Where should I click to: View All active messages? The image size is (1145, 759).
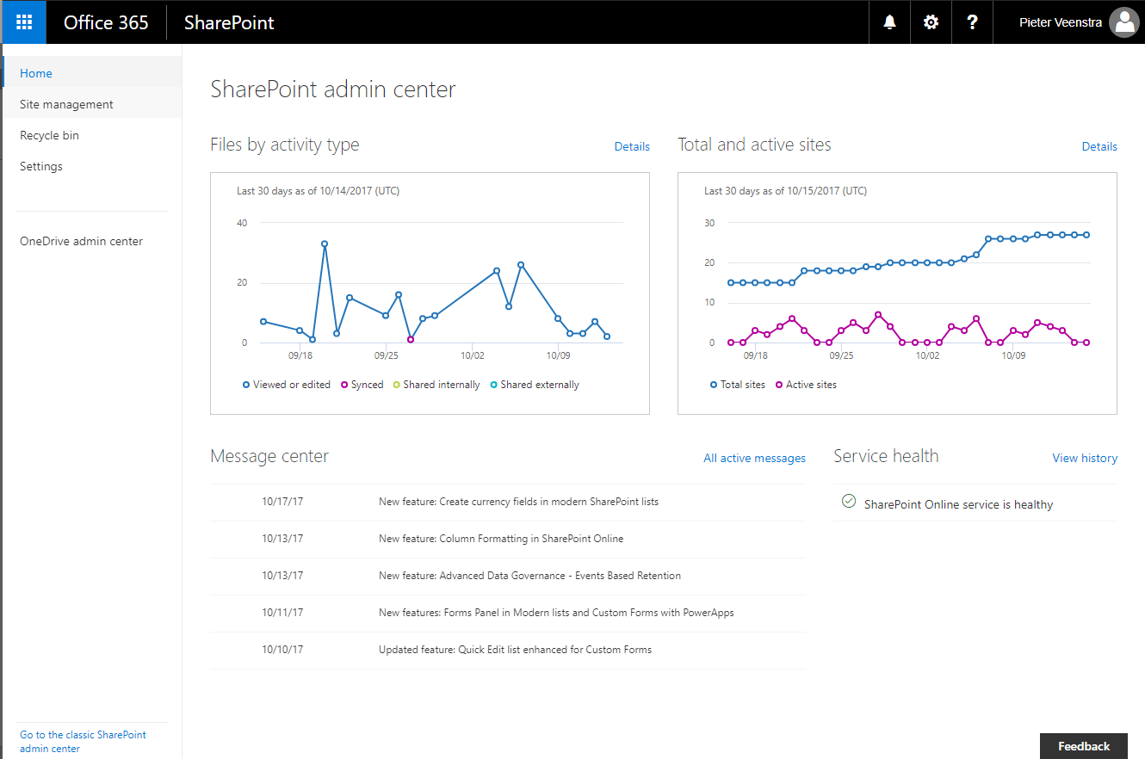pyautogui.click(x=754, y=458)
